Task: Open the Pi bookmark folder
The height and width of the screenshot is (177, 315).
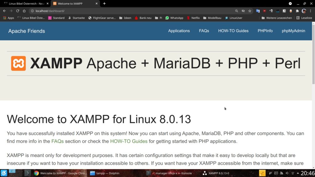Action: point(158,18)
